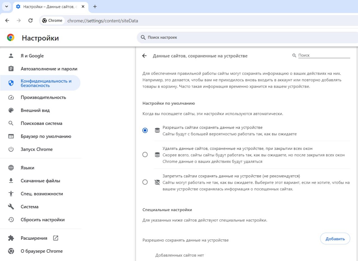Click the Настройки по умолчанию heading
Screen dimensions: 358x261
[x=169, y=103]
